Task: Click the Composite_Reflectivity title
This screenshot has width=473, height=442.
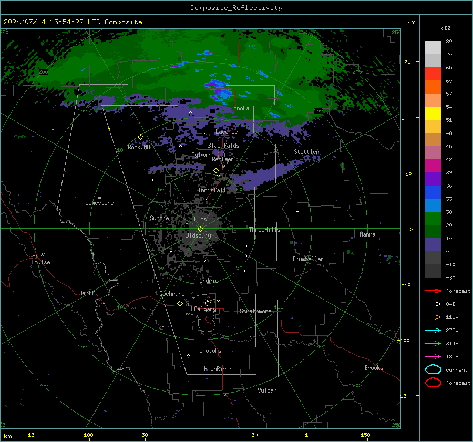Action: 236,8
